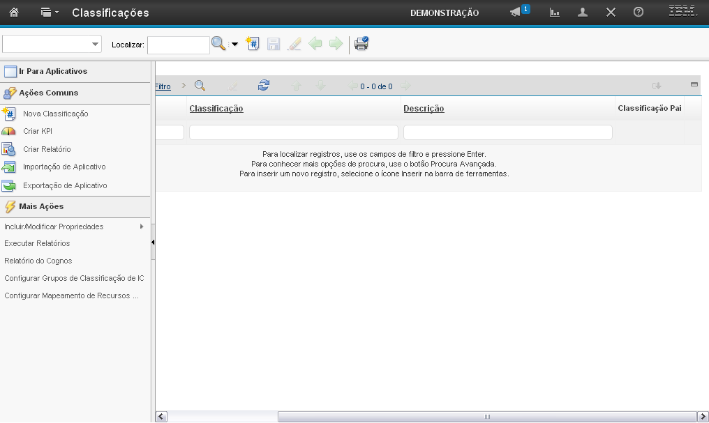Open the bulletin board announcements icon

click(516, 13)
